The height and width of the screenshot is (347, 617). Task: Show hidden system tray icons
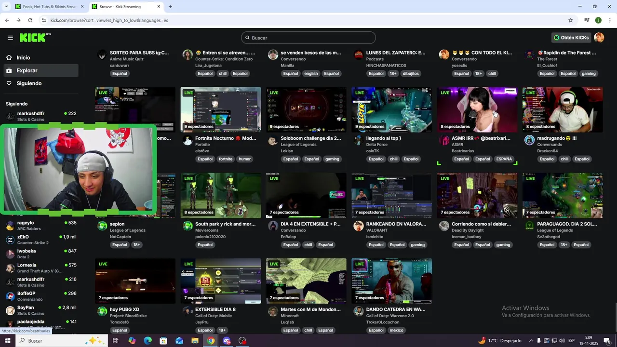tap(531, 341)
